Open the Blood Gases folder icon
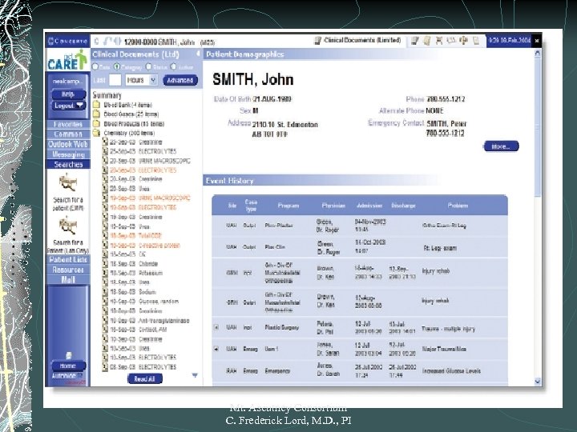Image resolution: width=577 pixels, height=432 pixels. [96, 114]
